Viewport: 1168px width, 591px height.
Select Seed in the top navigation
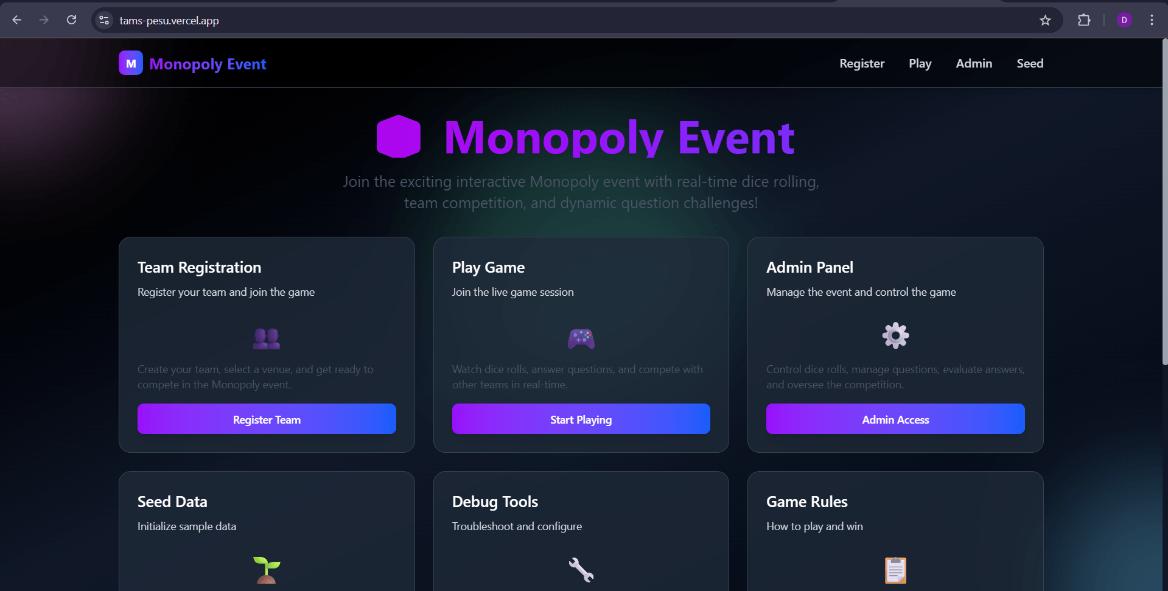tap(1030, 63)
